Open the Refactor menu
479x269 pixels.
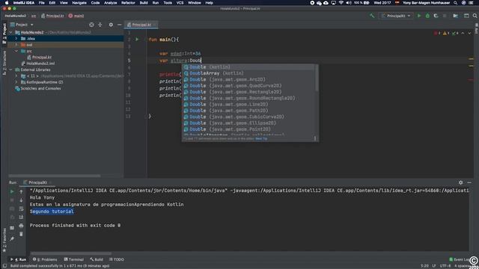click(x=128, y=3)
